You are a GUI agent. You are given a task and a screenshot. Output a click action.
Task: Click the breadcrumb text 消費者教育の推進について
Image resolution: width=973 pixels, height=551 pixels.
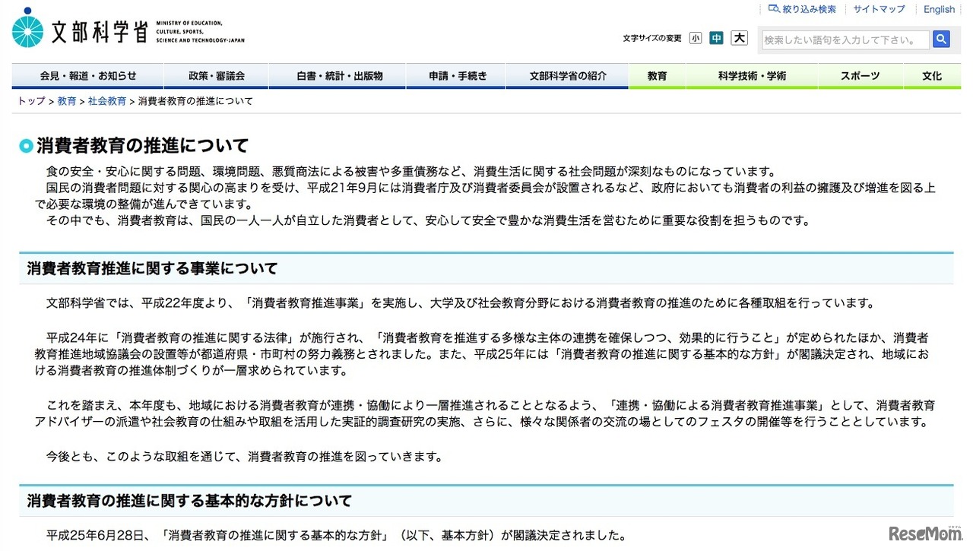click(x=195, y=101)
